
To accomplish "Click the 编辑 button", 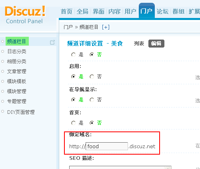I will 156,44.
